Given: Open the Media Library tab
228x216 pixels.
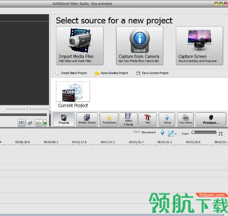Looking at the screenshot, I should (x=87, y=119).
